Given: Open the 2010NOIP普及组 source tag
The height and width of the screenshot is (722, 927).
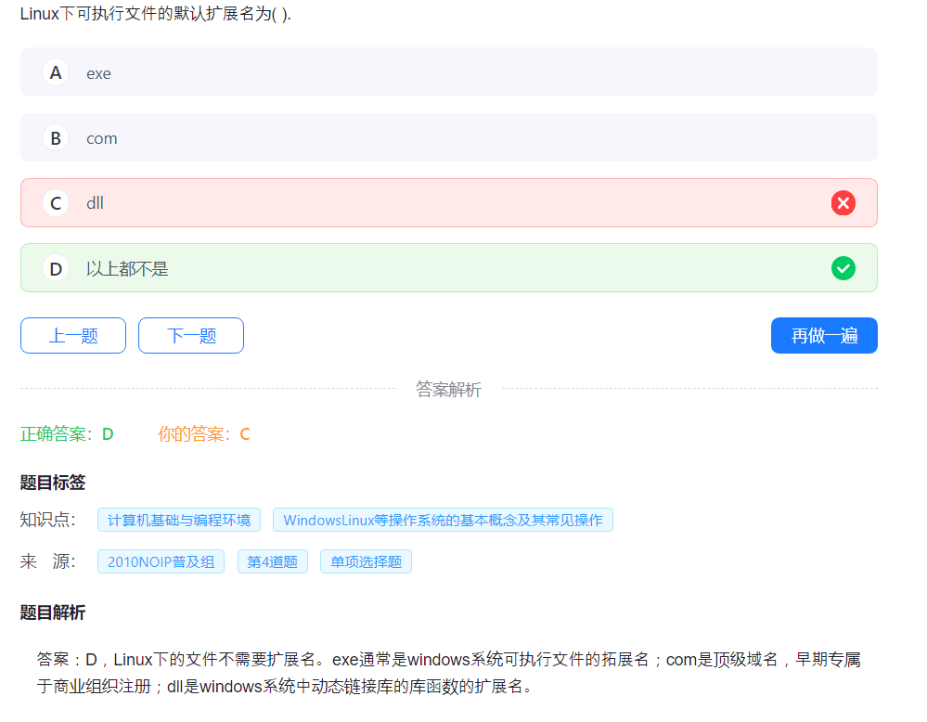Looking at the screenshot, I should 161,561.
